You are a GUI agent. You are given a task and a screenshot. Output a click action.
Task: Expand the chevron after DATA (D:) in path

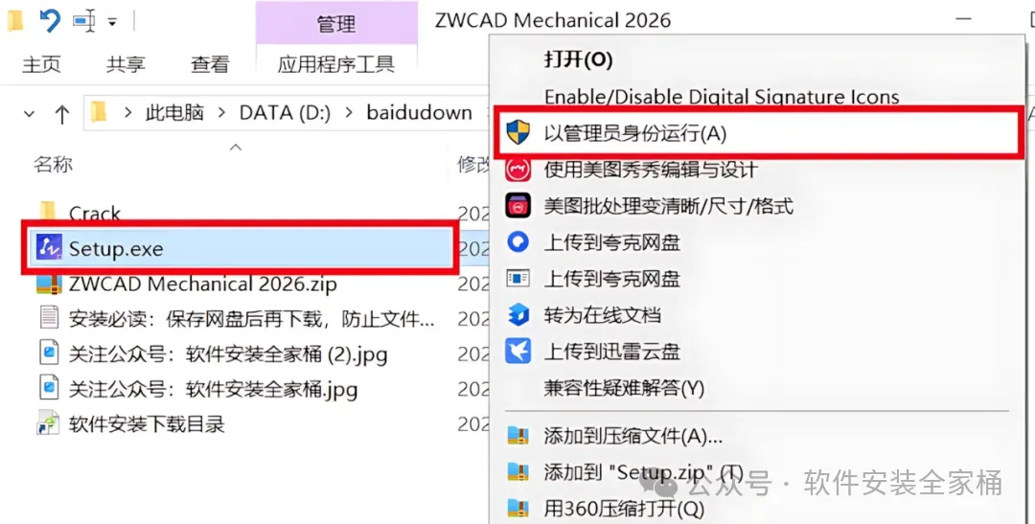pos(349,113)
